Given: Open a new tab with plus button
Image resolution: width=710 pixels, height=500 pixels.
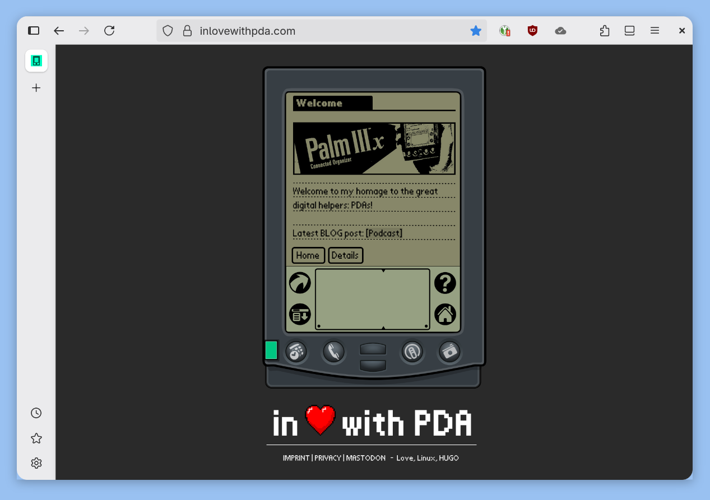Looking at the screenshot, I should [x=36, y=88].
